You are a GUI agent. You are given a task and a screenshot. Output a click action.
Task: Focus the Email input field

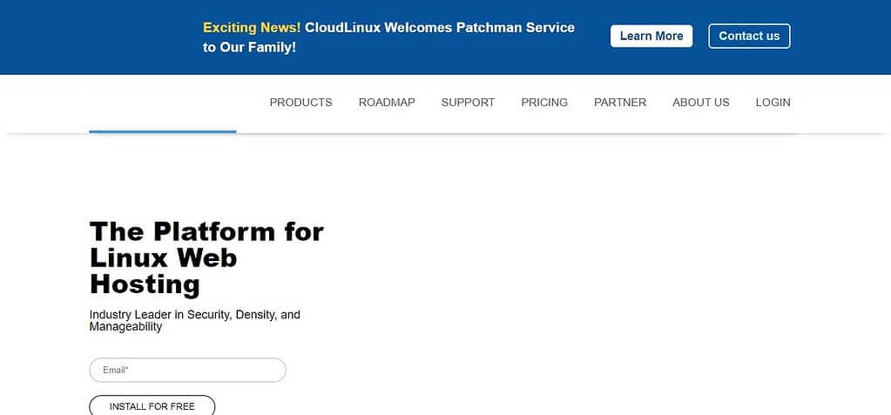click(x=187, y=370)
